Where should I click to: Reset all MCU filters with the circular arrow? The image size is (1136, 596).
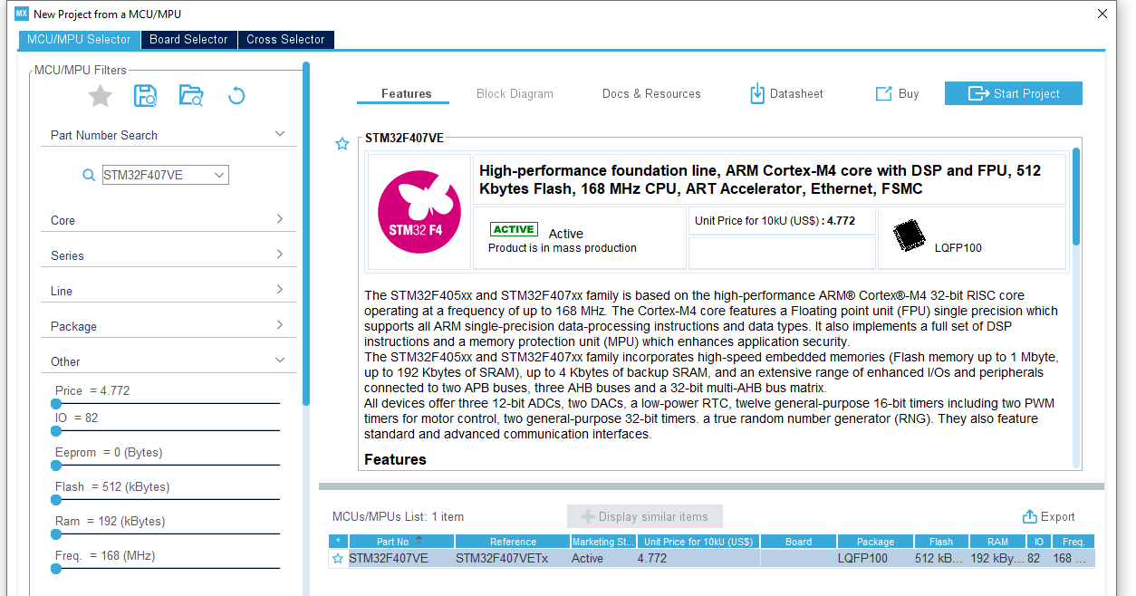[236, 95]
